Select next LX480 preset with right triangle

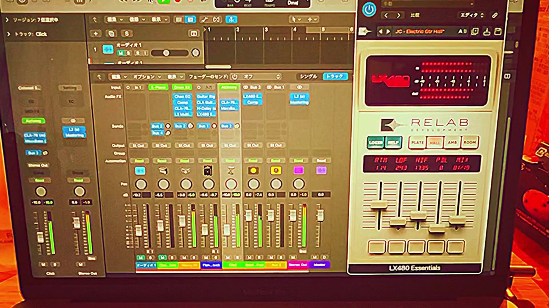(x=388, y=32)
